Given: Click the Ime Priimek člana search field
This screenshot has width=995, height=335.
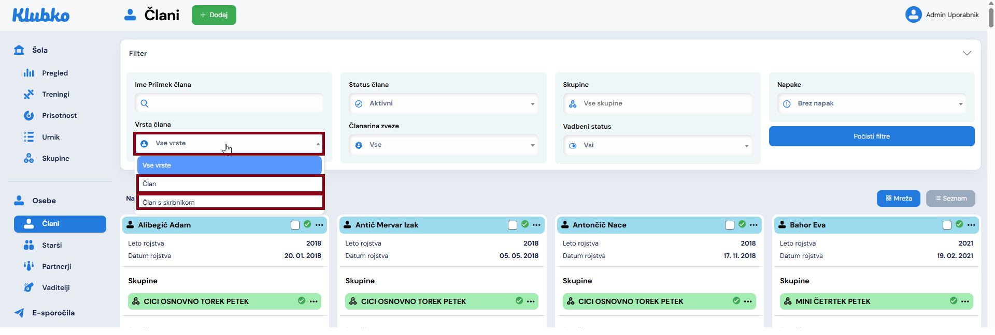Looking at the screenshot, I should 230,103.
